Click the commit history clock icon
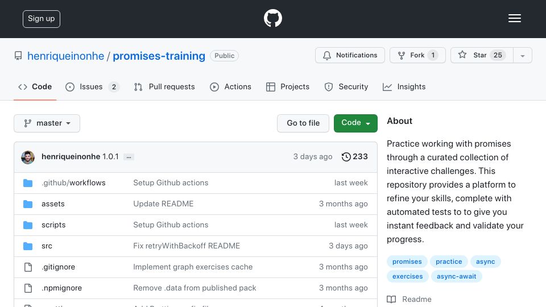This screenshot has height=307, width=546. (346, 157)
